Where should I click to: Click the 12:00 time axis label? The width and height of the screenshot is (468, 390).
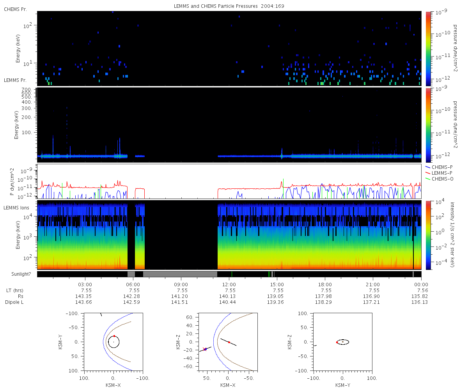pyautogui.click(x=229, y=284)
